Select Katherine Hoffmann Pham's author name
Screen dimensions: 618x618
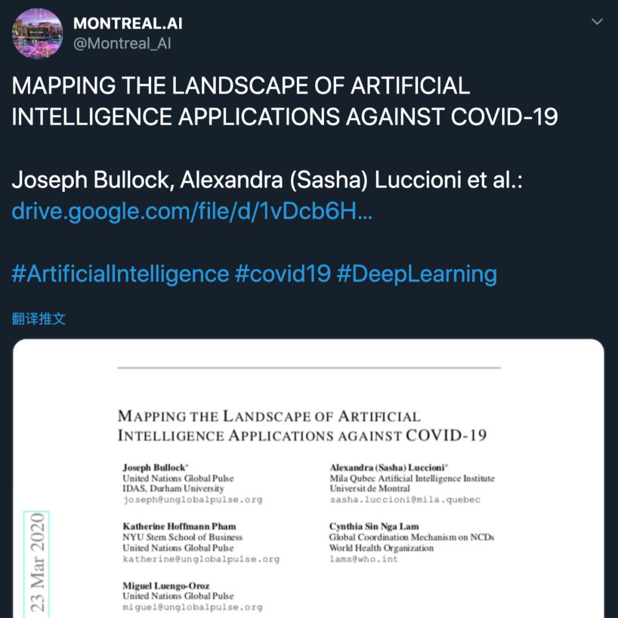179,526
